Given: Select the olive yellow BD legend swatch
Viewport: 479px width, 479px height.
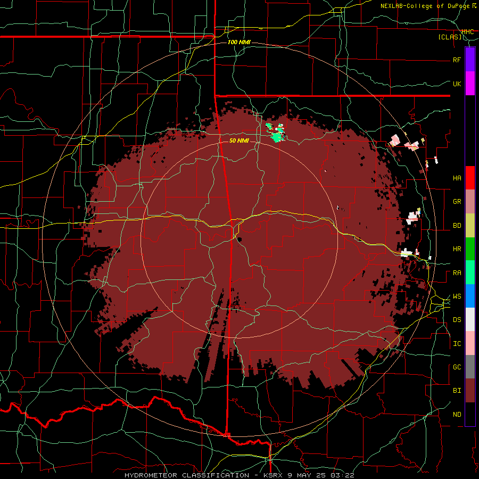Looking at the screenshot, I should point(470,226).
